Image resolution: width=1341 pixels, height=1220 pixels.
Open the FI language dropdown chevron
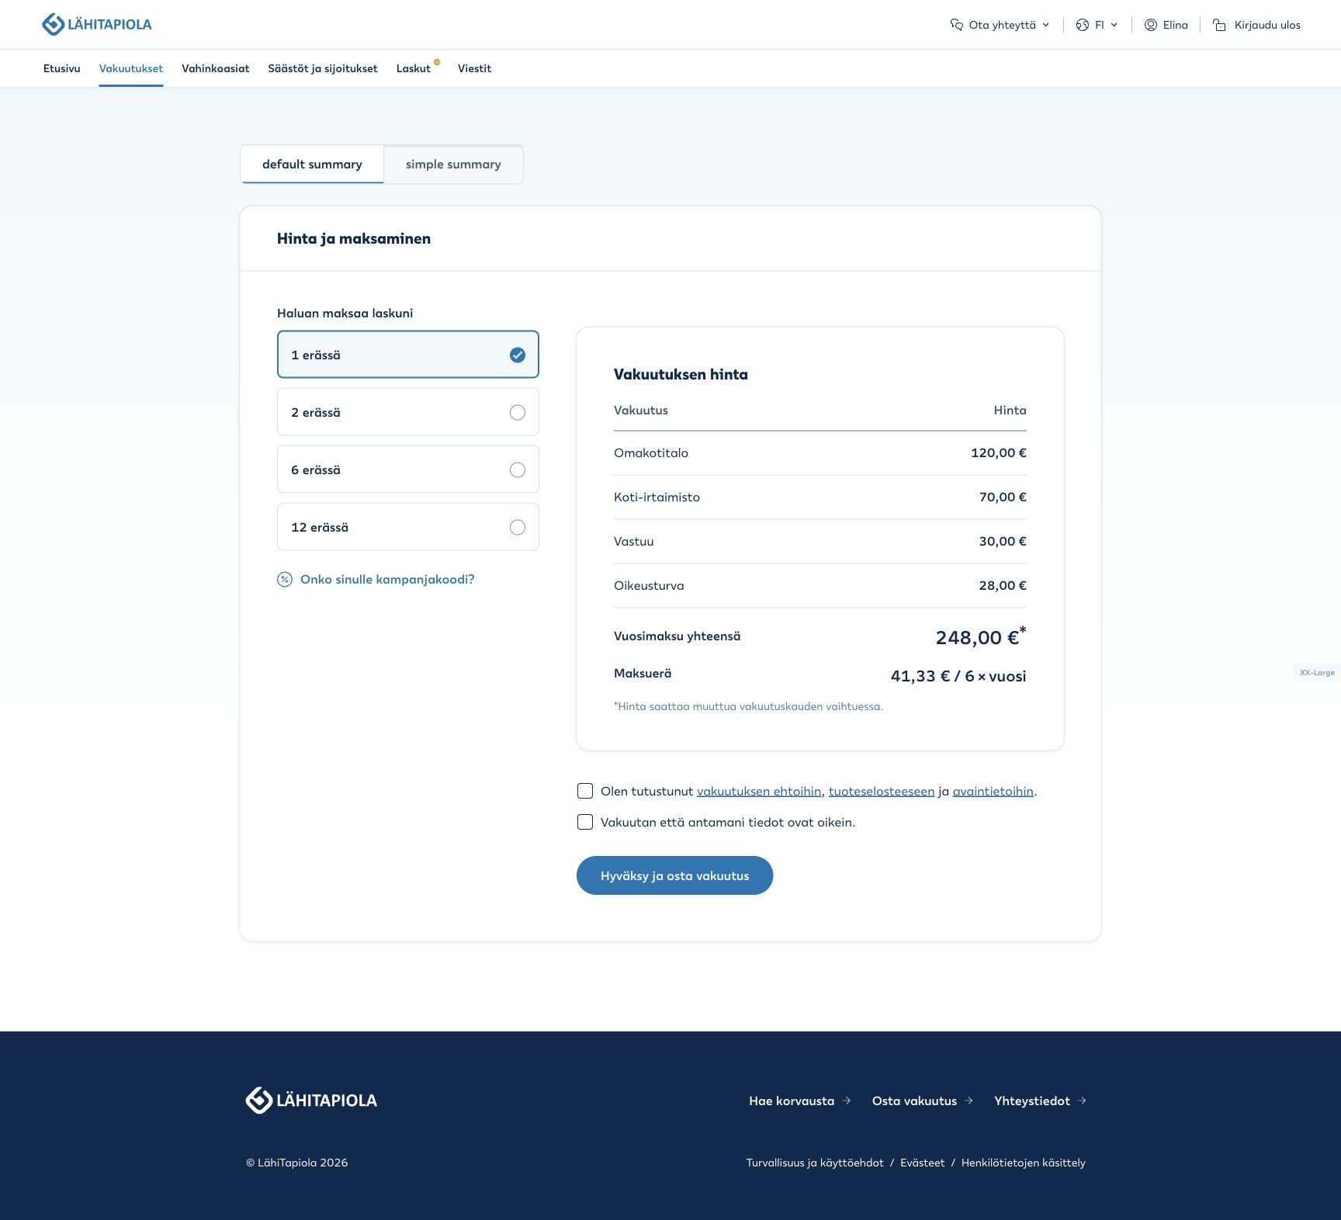click(x=1114, y=25)
